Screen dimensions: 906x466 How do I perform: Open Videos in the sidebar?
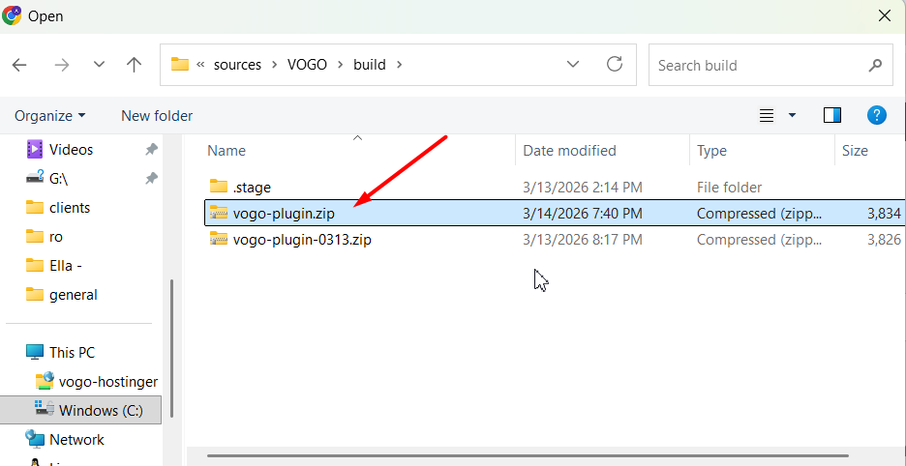pos(71,150)
